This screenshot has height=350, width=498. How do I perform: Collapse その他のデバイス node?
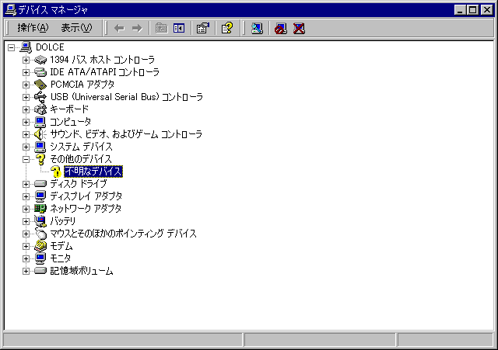pyautogui.click(x=26, y=159)
